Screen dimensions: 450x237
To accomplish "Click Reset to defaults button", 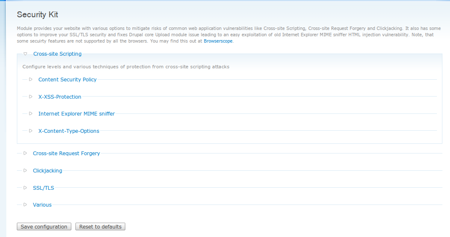I will [100, 227].
